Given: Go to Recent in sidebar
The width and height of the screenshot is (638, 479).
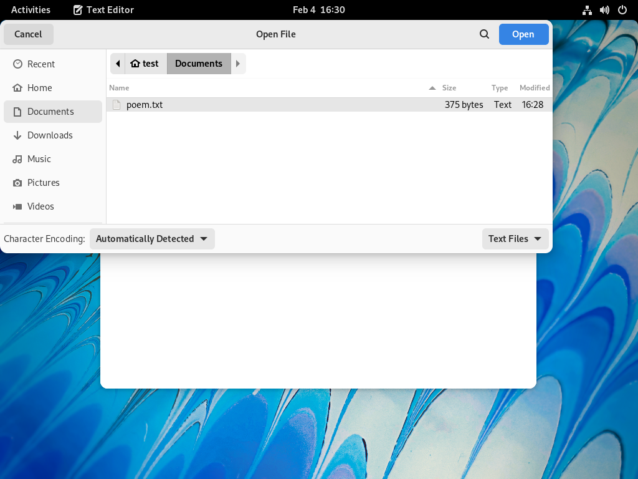Looking at the screenshot, I should (x=53, y=64).
